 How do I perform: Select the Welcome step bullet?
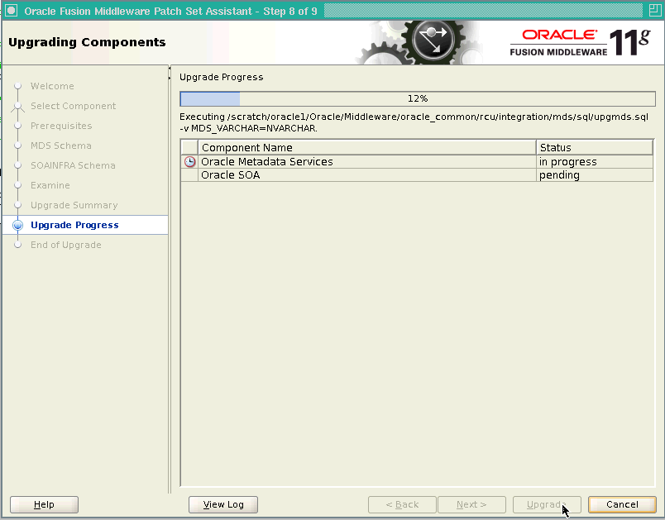[17, 86]
